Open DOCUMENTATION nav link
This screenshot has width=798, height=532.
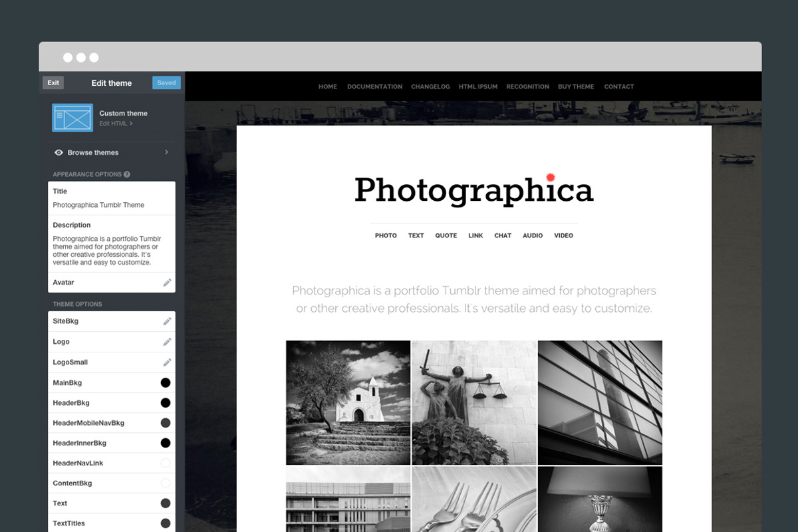point(374,86)
